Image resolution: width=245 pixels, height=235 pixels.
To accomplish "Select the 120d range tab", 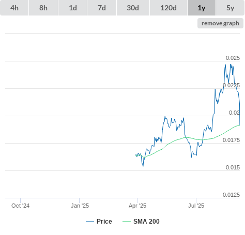I will 169,8.
